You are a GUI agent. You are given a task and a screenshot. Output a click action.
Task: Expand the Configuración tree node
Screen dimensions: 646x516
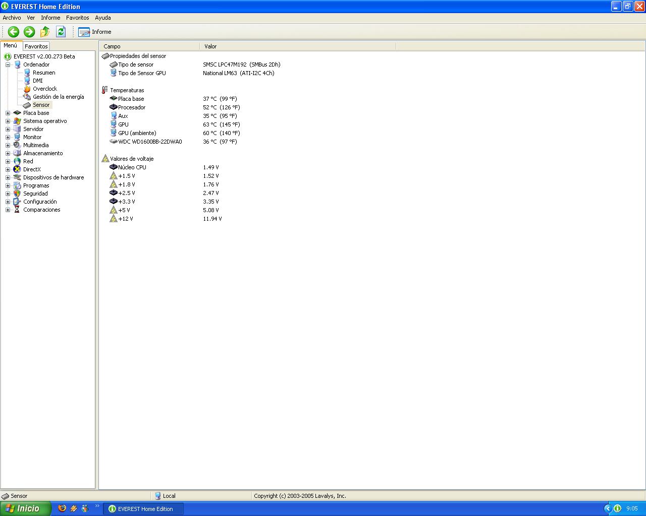tap(8, 202)
